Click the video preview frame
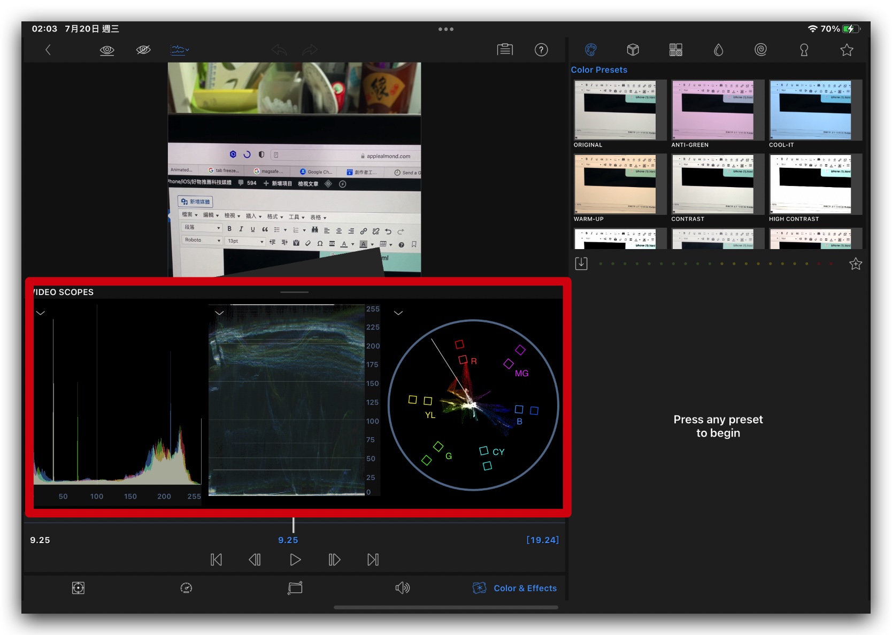The width and height of the screenshot is (892, 635). 294,169
